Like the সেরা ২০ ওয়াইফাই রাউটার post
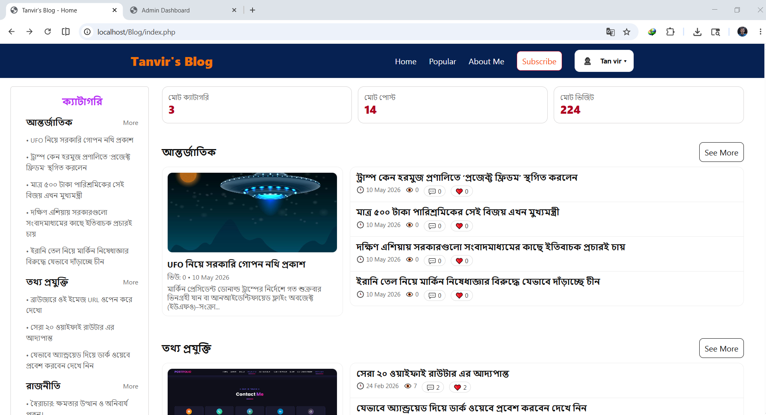 click(460, 387)
